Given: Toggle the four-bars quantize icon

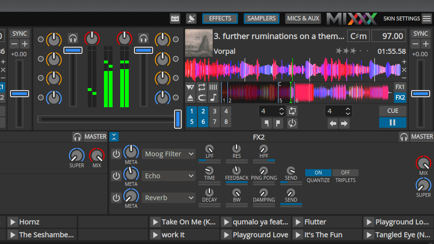Looking at the screenshot, I should pos(213,87).
